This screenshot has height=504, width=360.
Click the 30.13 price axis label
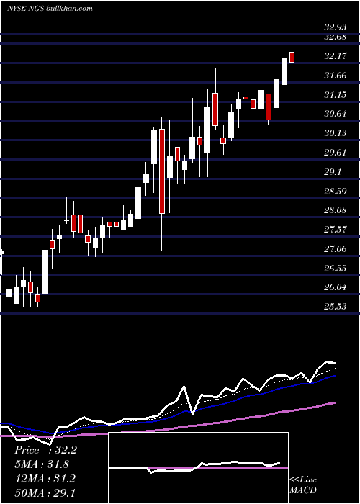pyautogui.click(x=336, y=132)
